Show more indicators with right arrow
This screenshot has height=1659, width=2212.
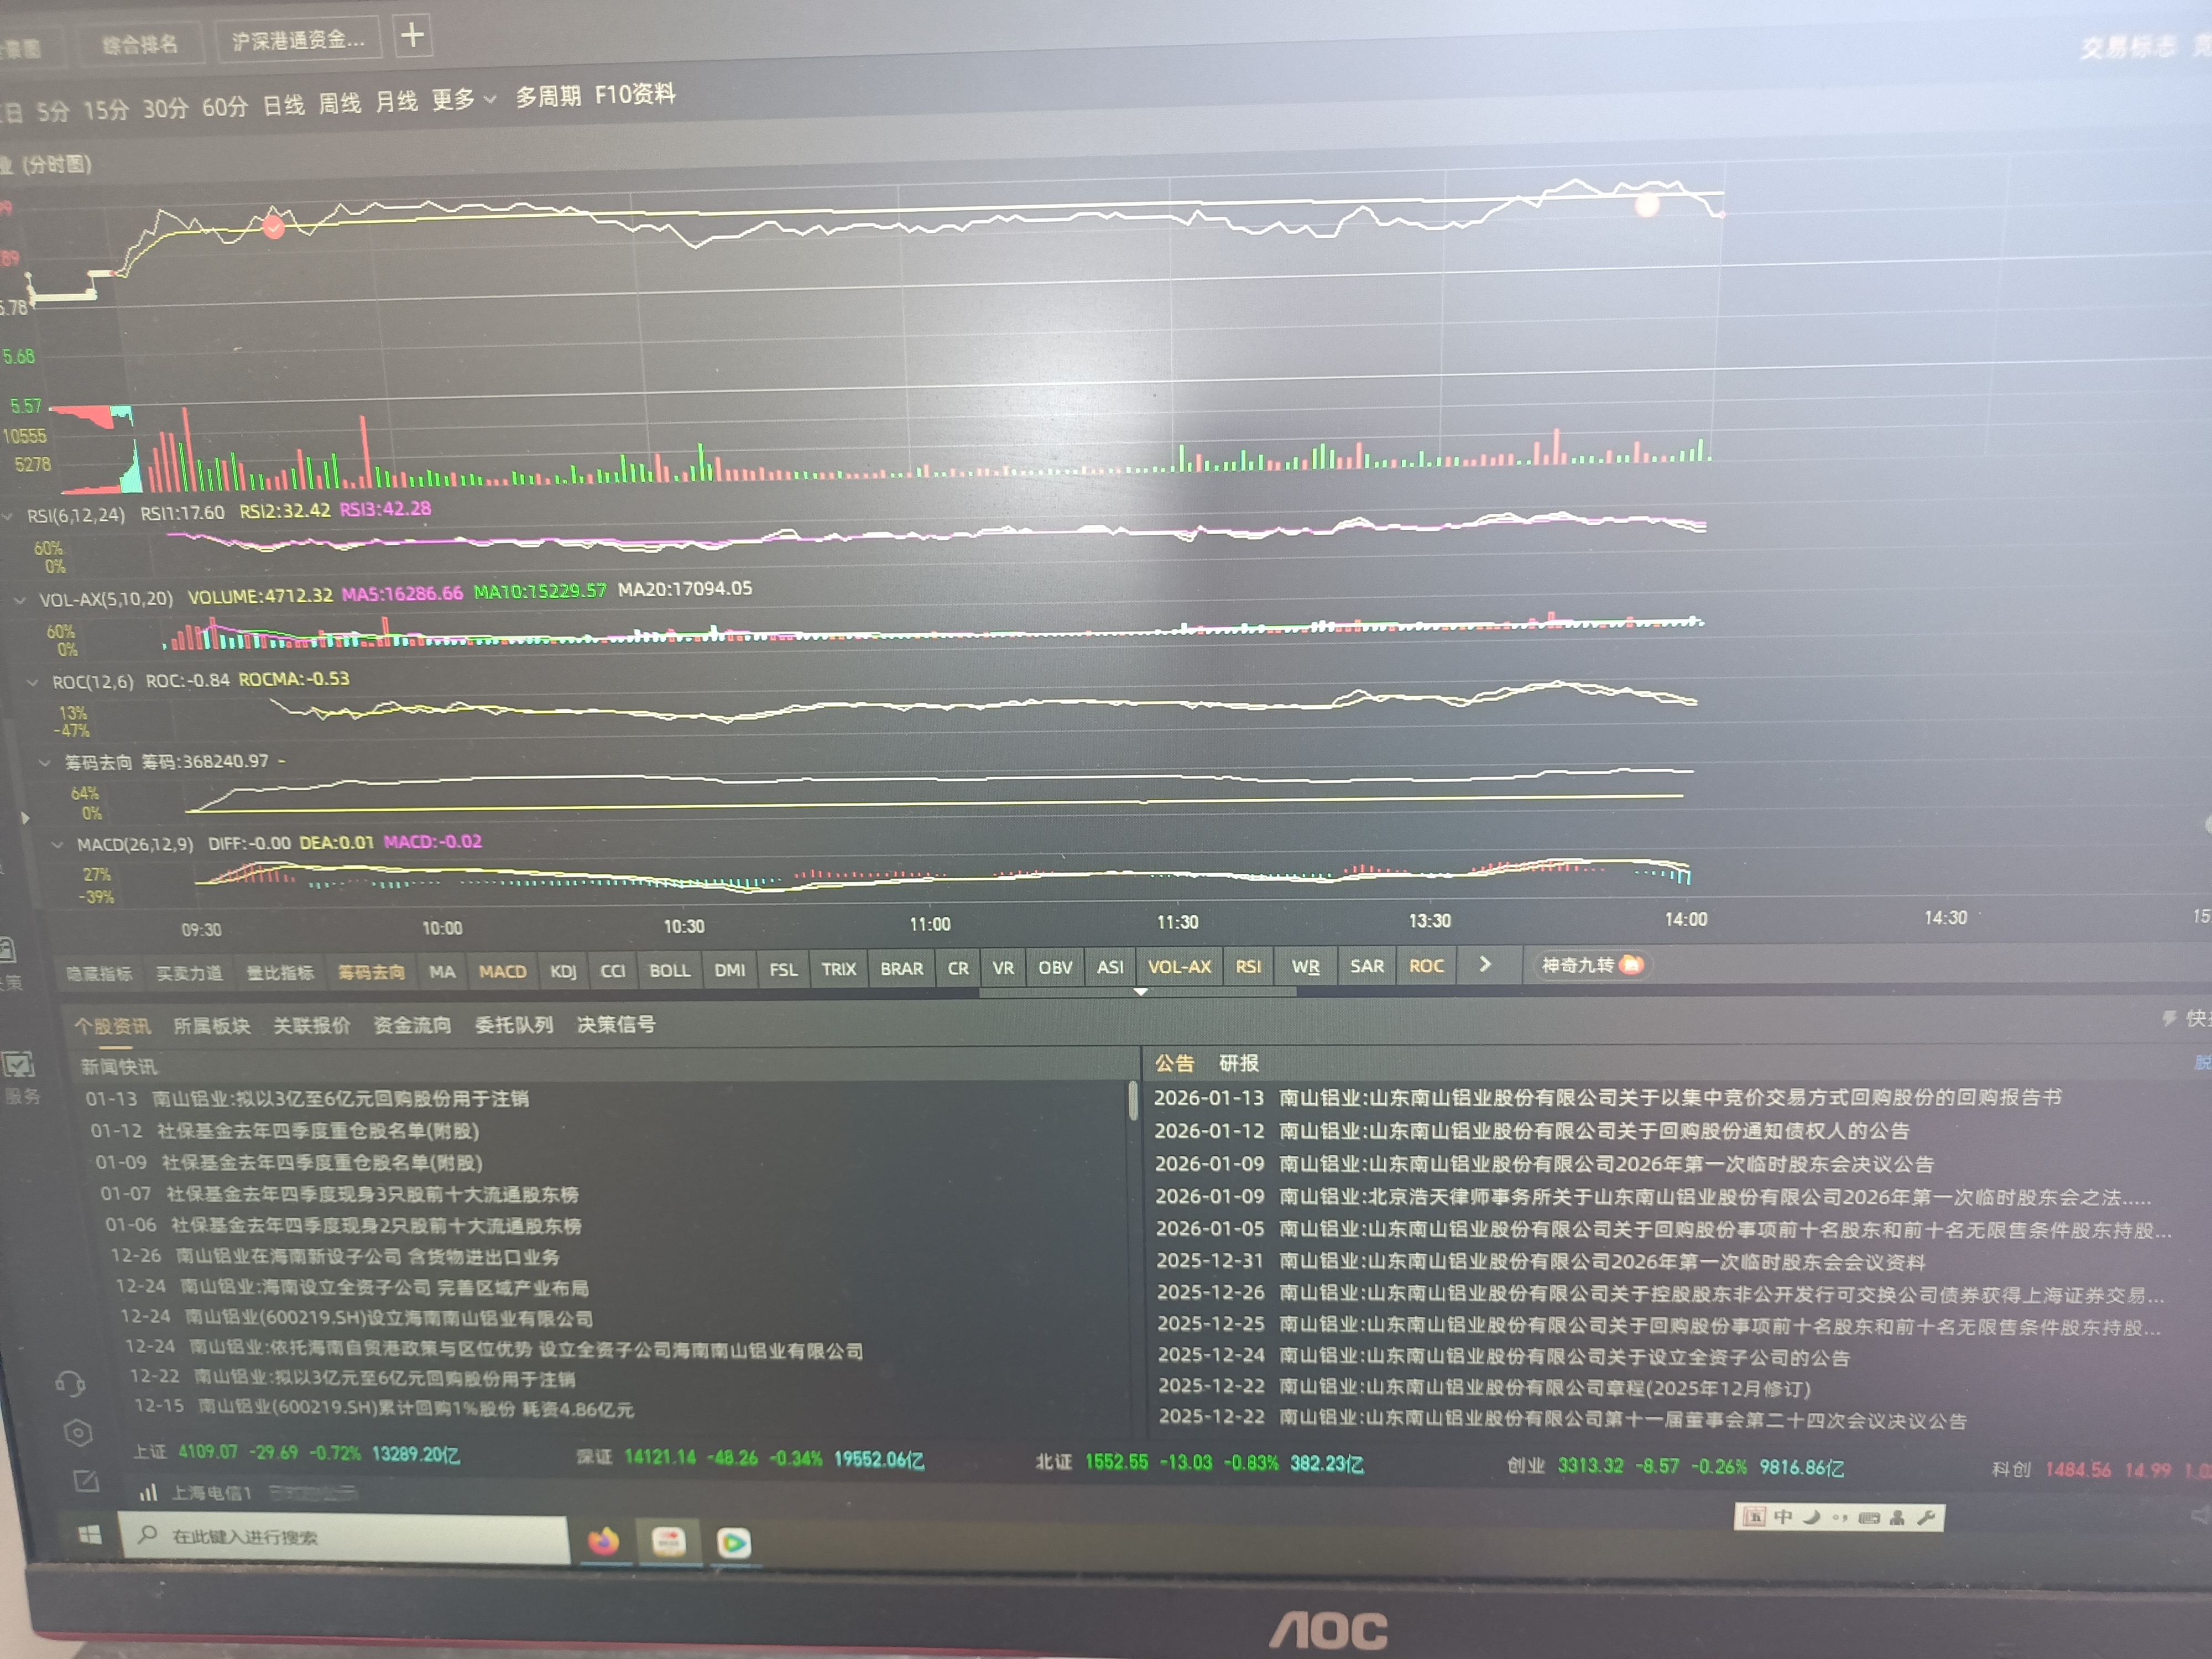[1485, 964]
